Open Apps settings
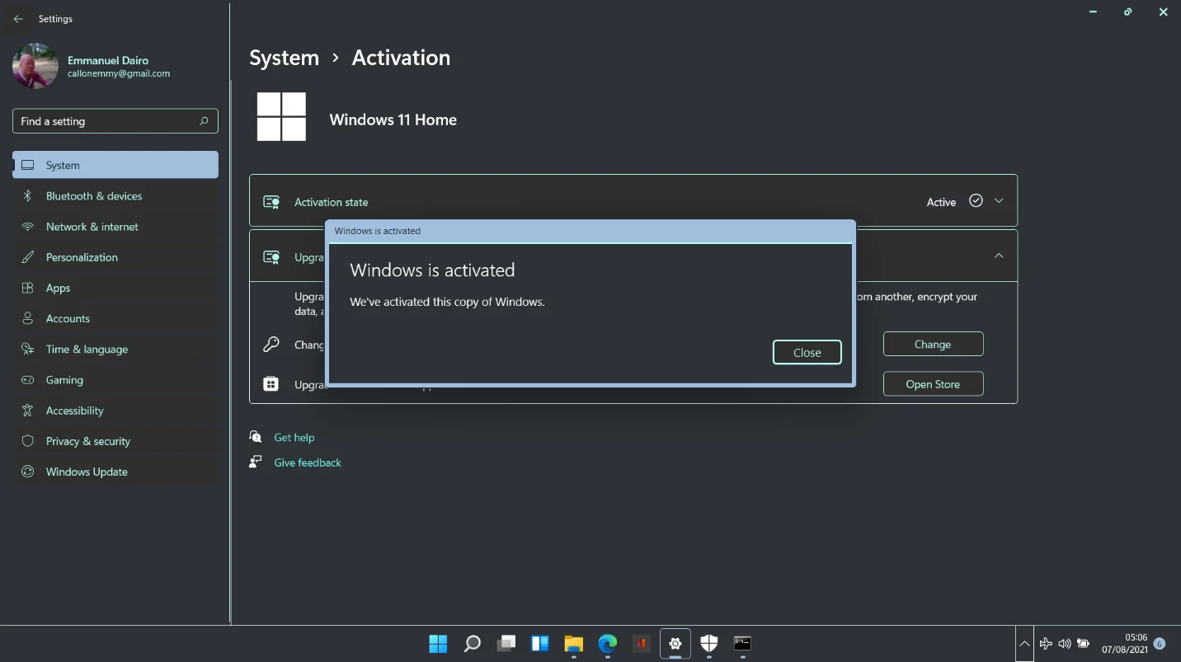Image resolution: width=1181 pixels, height=662 pixels. pos(115,288)
